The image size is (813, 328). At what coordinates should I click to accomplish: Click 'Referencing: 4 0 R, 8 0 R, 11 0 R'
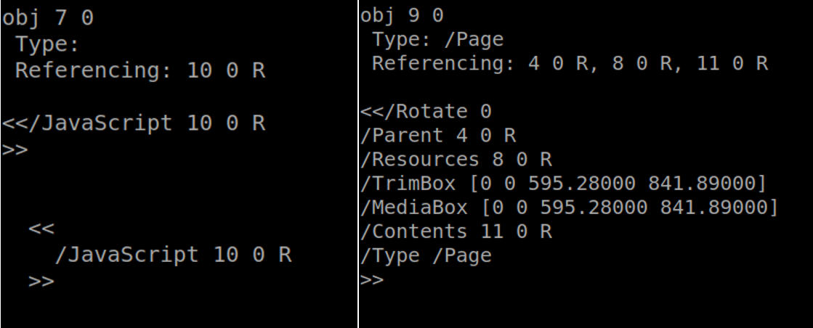[570, 64]
